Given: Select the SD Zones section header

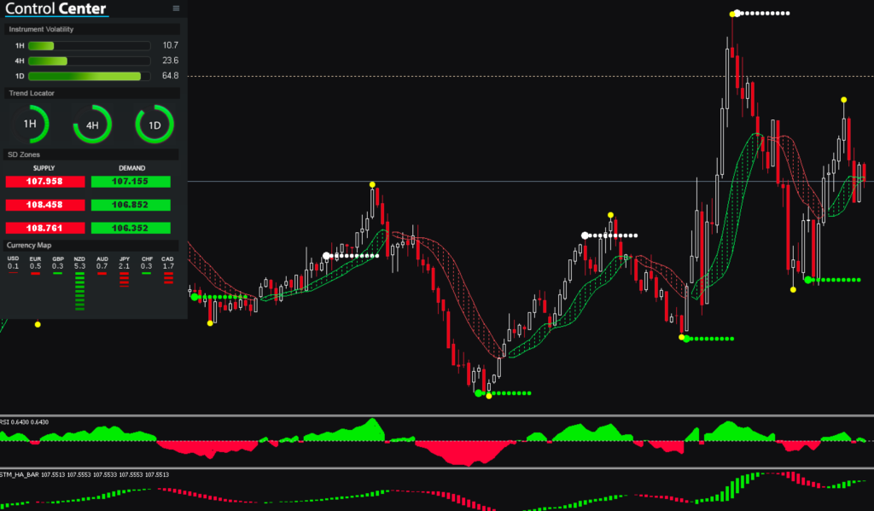Looking at the screenshot, I should click(24, 154).
